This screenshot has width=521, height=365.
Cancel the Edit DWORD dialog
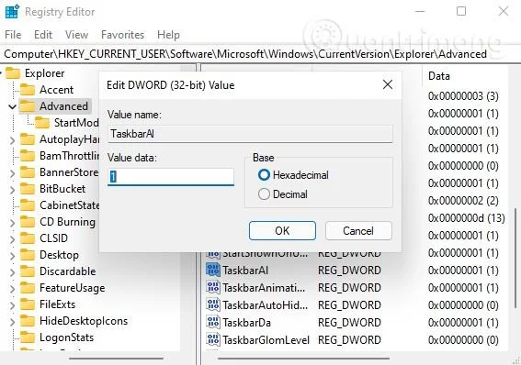click(x=358, y=231)
